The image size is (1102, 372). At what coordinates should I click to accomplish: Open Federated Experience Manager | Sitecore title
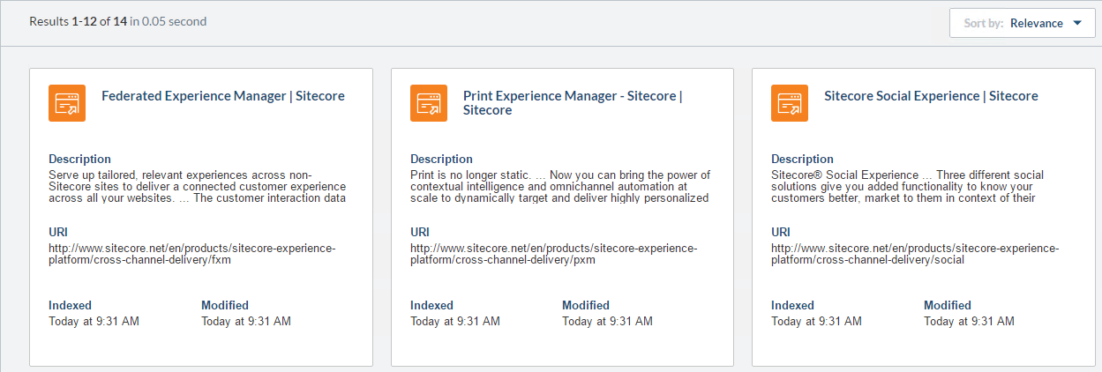[x=223, y=95]
